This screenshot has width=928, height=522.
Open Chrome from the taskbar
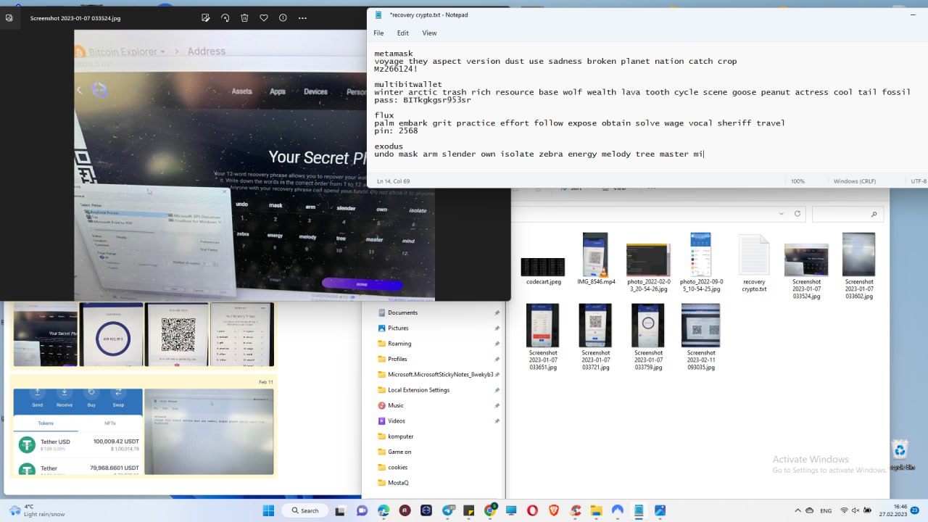[491, 510]
